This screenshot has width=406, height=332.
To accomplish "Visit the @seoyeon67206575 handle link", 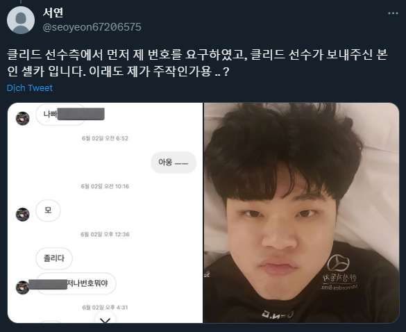I will click(92, 27).
